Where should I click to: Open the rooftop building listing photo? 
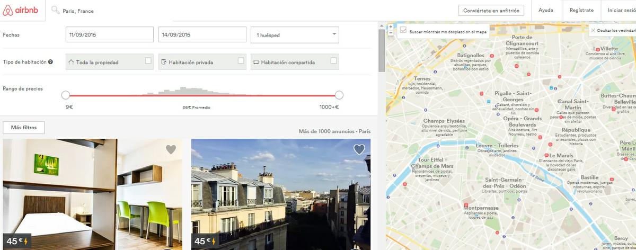[x=281, y=194]
